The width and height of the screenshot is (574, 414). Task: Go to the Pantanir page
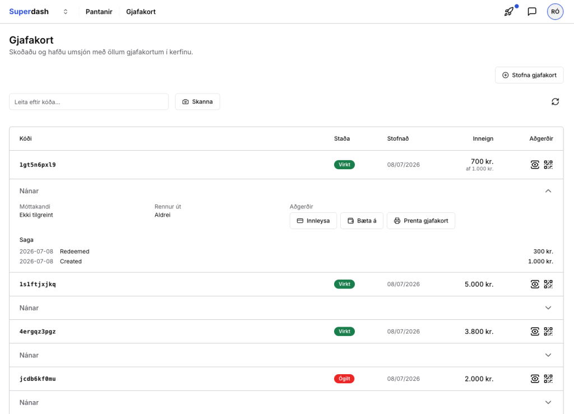point(99,12)
